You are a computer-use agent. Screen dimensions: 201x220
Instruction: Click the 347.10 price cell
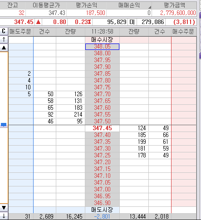coord(103,176)
